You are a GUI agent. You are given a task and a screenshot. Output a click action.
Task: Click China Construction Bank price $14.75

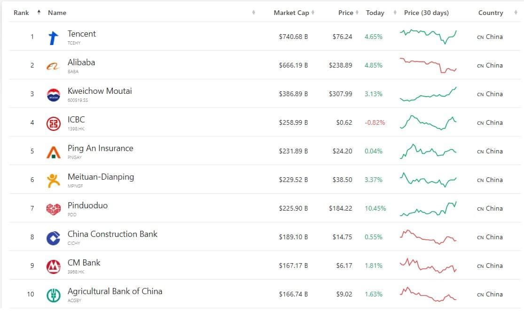(x=342, y=237)
